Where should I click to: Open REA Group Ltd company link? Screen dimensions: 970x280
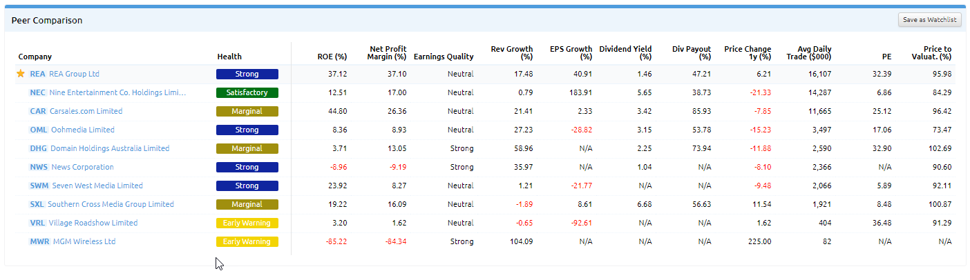74,74
